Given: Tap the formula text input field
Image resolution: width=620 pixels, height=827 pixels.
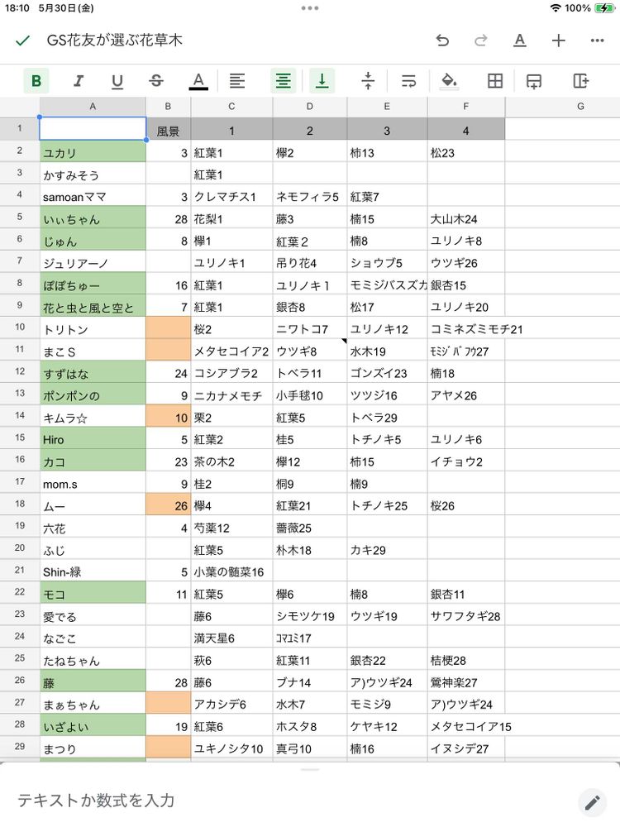Looking at the screenshot, I should tap(289, 800).
